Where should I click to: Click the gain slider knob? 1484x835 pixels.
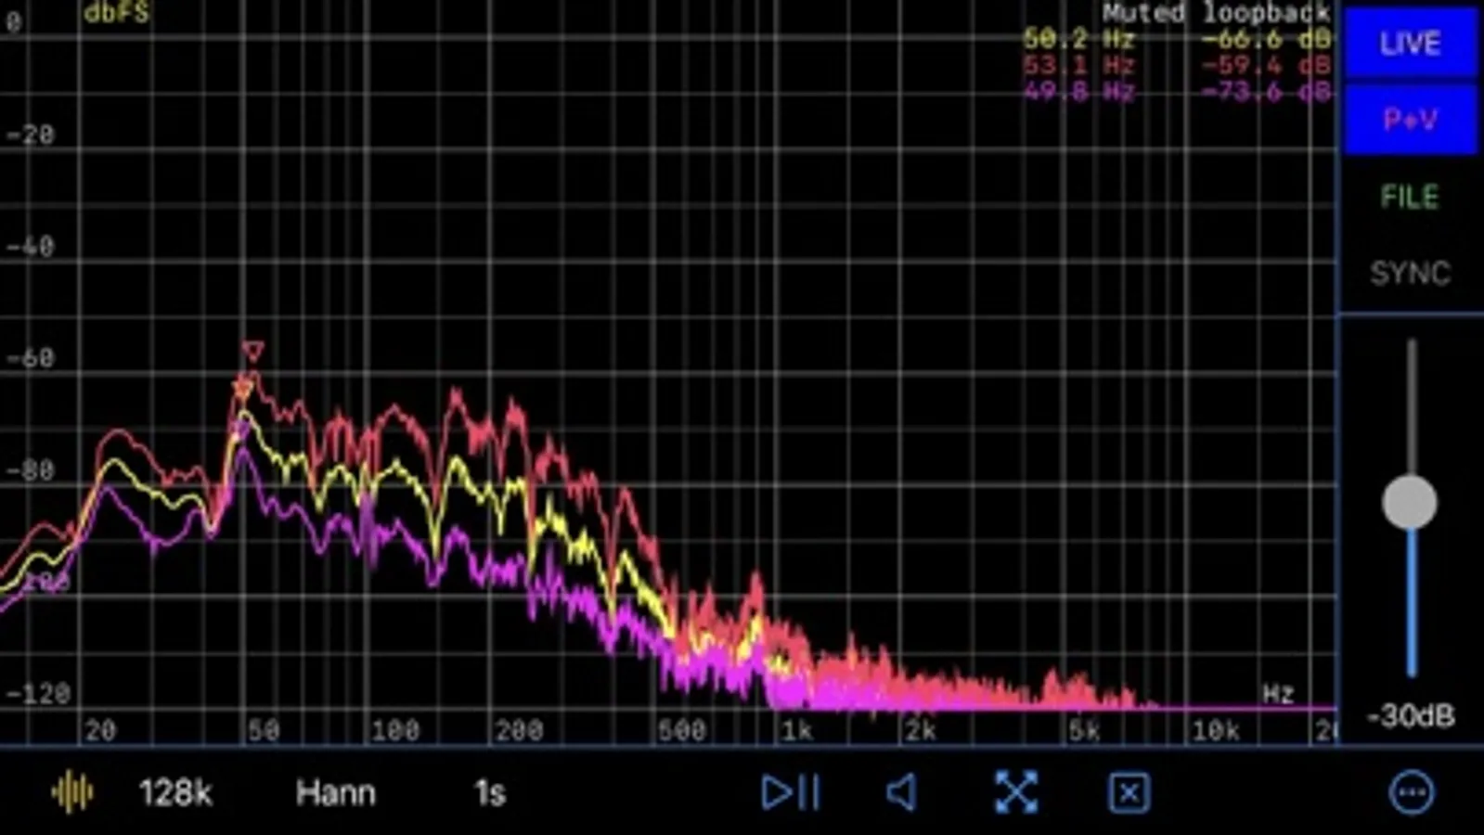(1410, 503)
